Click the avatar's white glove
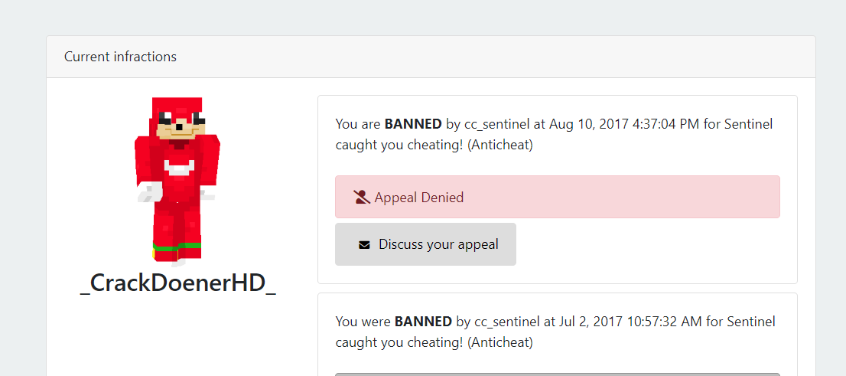 [x=150, y=191]
